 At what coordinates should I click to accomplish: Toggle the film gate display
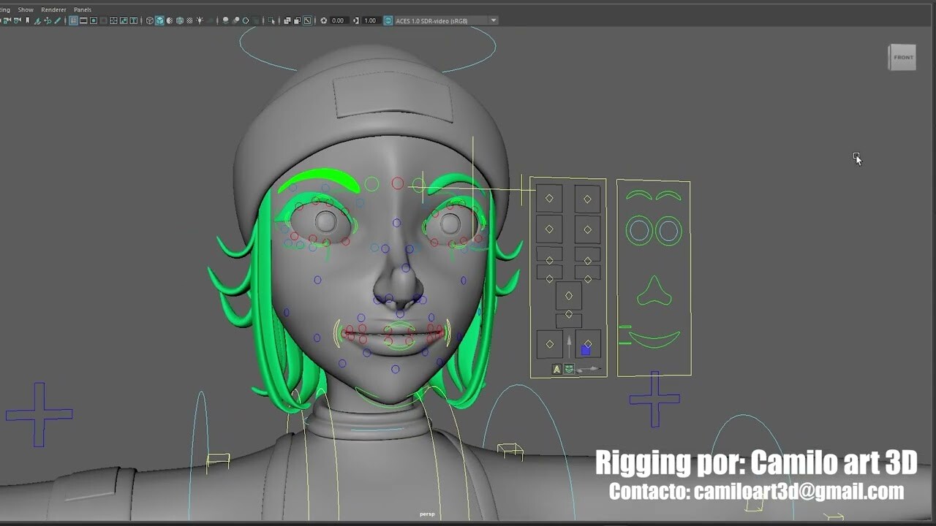point(83,20)
